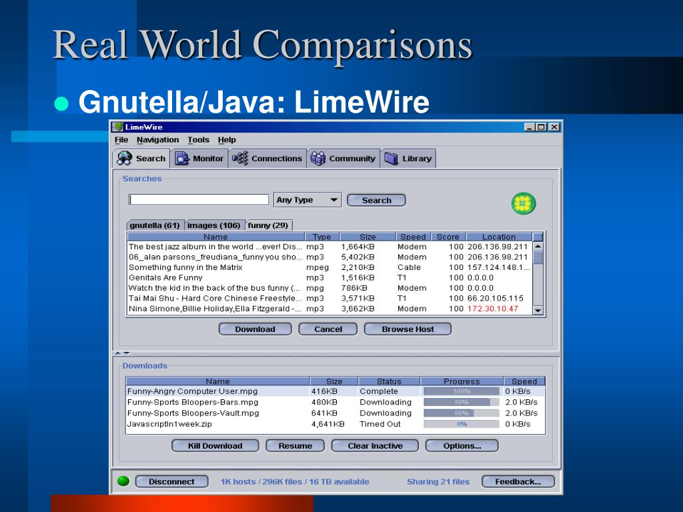This screenshot has height=512, width=683.
Task: Click the Library tab folder icon
Action: (x=391, y=159)
